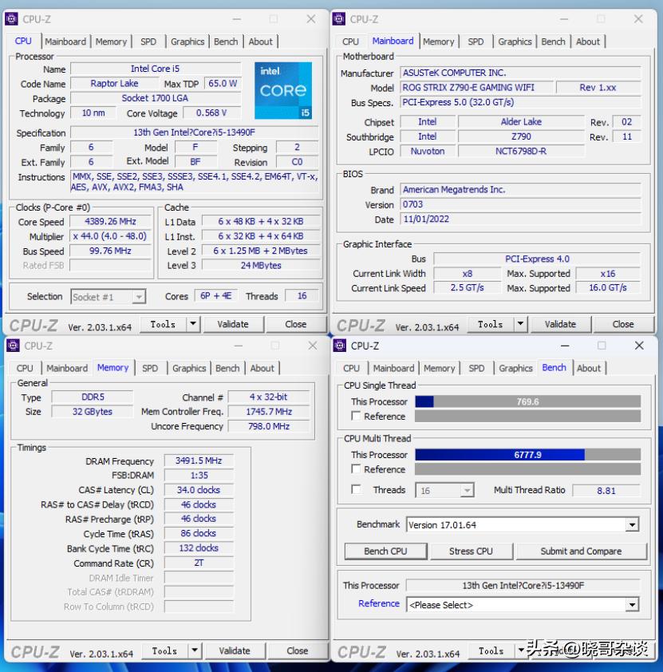Close the Mainboard CPU-Z window
The width and height of the screenshot is (663, 672).
638,19
